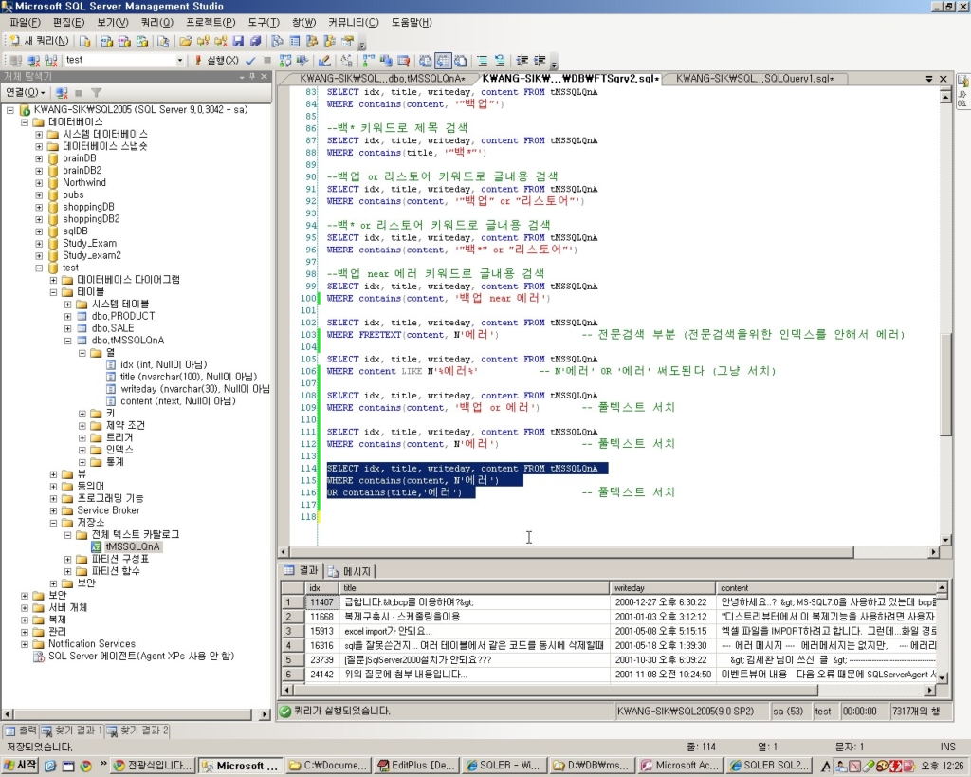The width and height of the screenshot is (971, 777).
Task: Expand the 인덱스 folder node
Action: (x=82, y=450)
